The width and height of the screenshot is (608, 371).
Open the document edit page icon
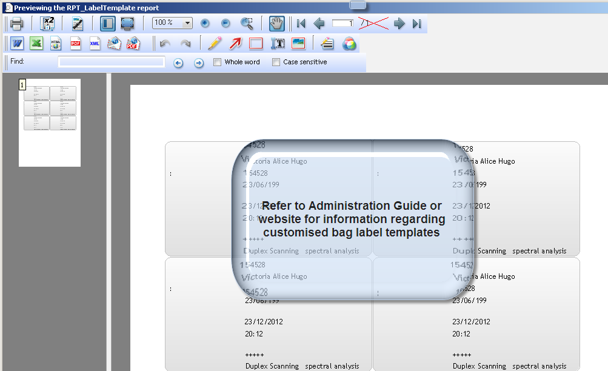click(78, 24)
